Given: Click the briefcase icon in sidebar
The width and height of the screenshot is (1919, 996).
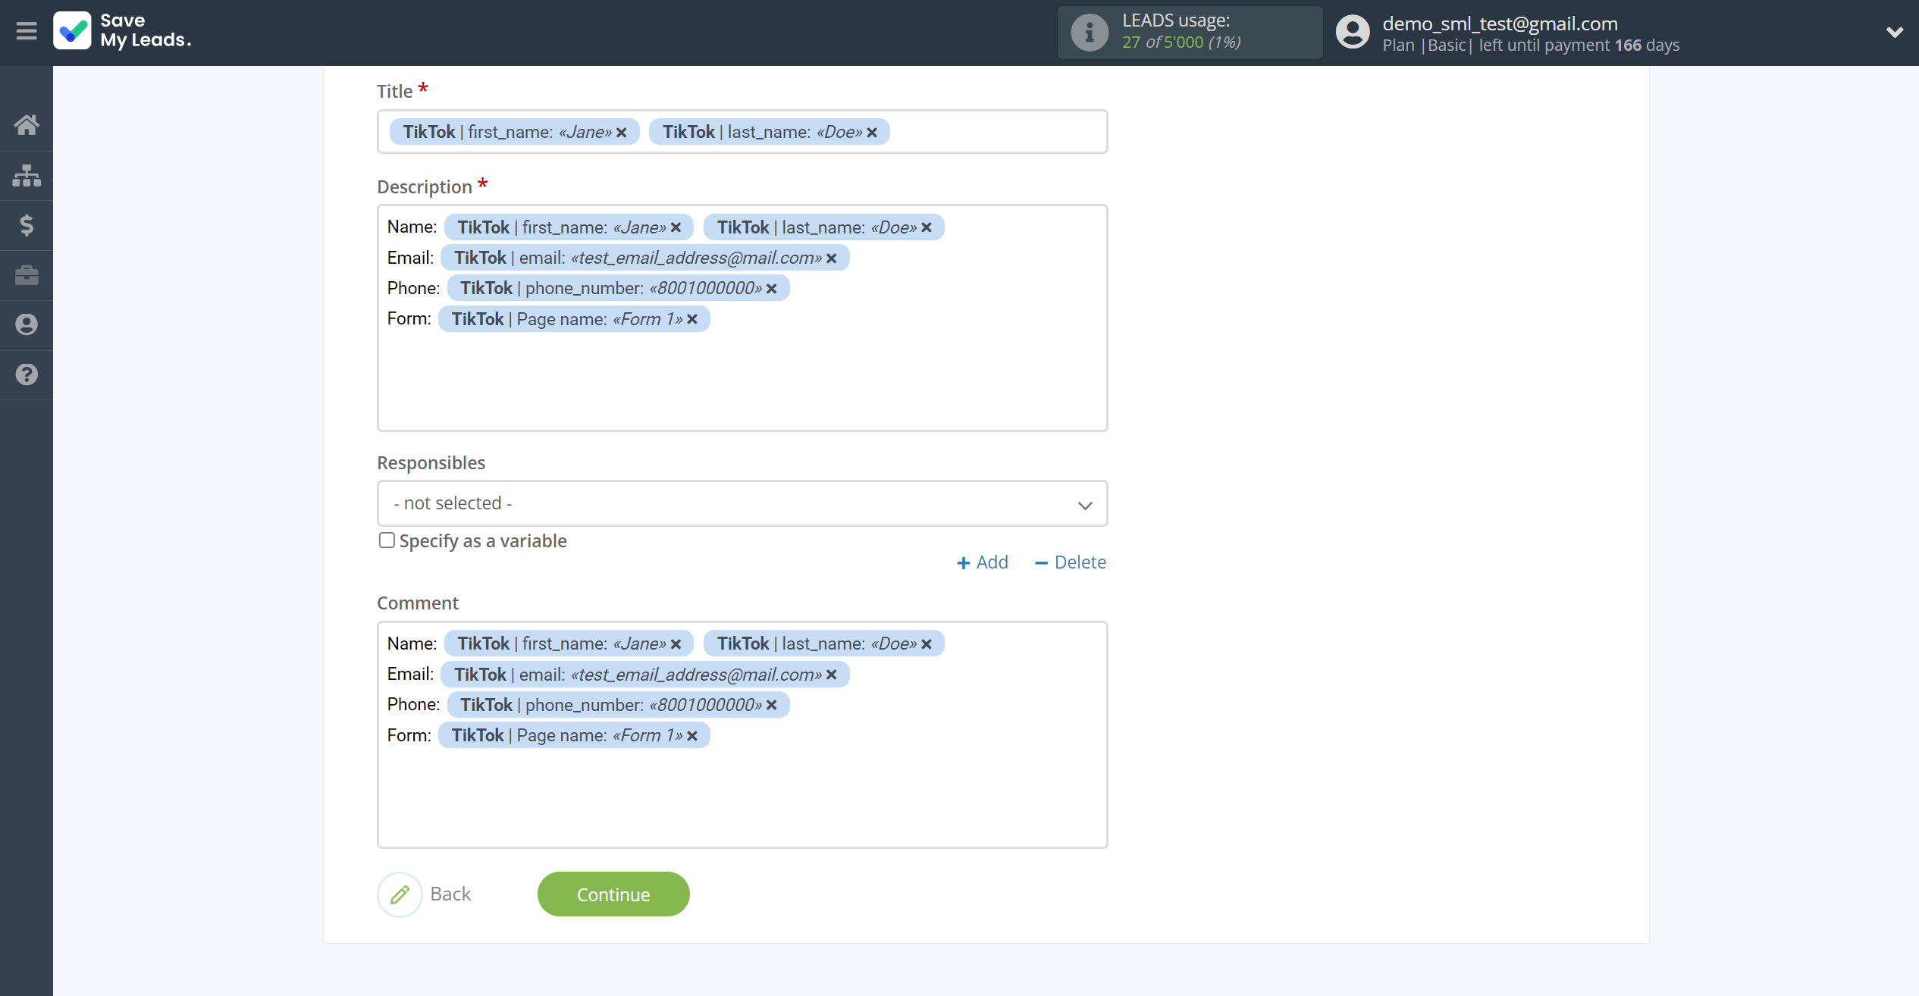Looking at the screenshot, I should pos(27,275).
